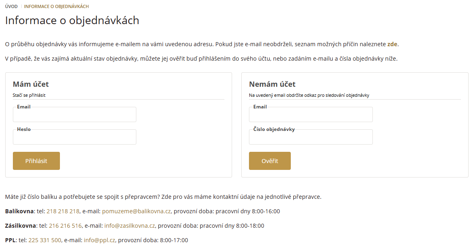Viewport: 473px width, 247px height.
Task: Focus the Email field under Nemám účet
Action: (x=311, y=115)
